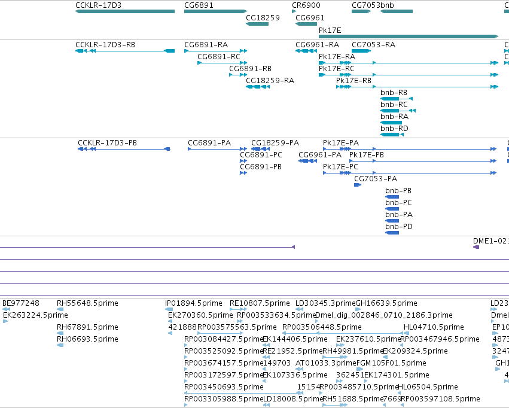The width and height of the screenshot is (509, 408).
Task: Select EST RH06693.5prime
Action: (60, 345)
